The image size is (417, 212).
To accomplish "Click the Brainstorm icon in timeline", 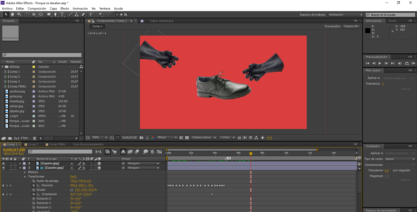I will click(146, 152).
